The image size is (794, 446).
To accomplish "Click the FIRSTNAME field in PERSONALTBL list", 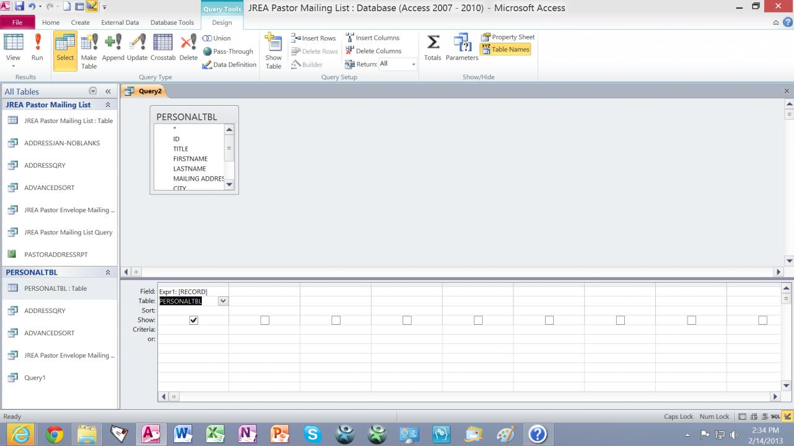I will [x=190, y=159].
